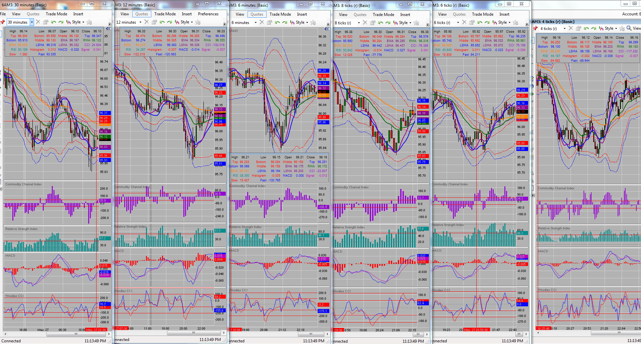Click View button in 4 ticks toolbar
The image size is (641, 344).
click(637, 28)
